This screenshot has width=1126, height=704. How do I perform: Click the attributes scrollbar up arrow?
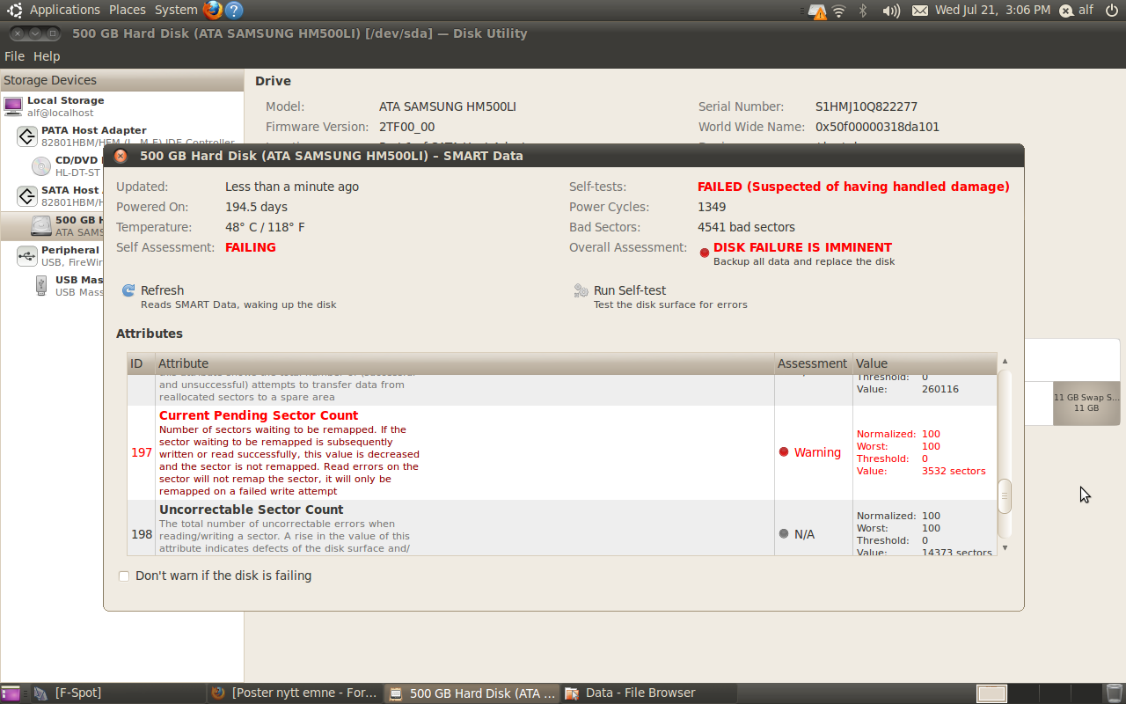click(1005, 361)
